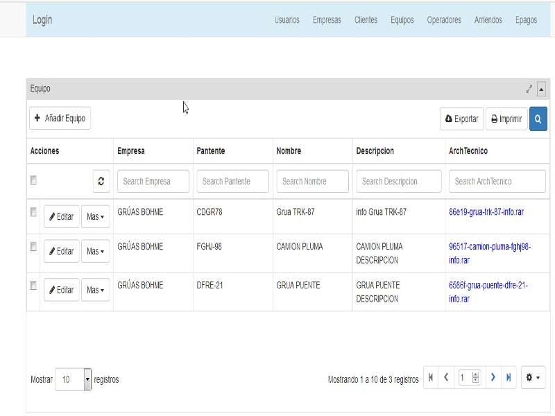This screenshot has width=555, height=416.
Task: Go to the previous page arrow
Action: click(447, 377)
